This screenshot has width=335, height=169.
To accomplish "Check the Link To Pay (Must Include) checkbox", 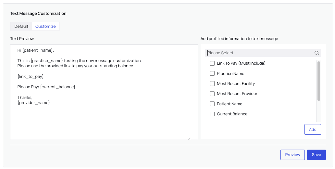I will 212,63.
